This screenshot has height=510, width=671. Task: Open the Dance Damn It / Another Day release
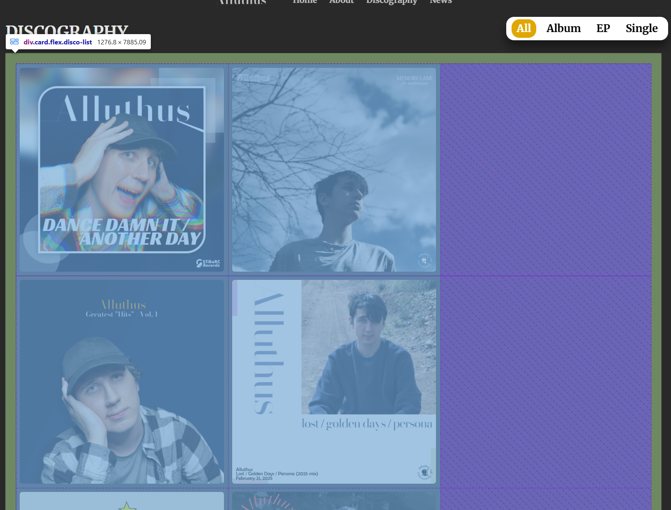(122, 169)
